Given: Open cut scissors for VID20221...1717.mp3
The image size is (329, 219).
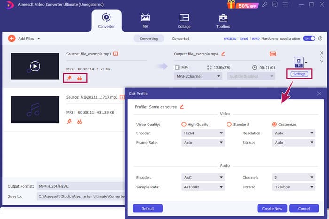Looking at the screenshot, I should click(79, 121).
